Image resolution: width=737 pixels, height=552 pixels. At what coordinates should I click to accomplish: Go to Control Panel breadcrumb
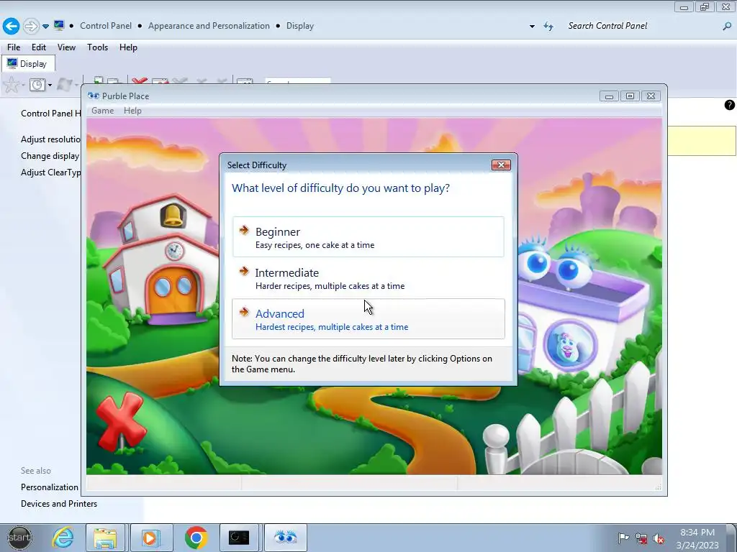pos(106,26)
